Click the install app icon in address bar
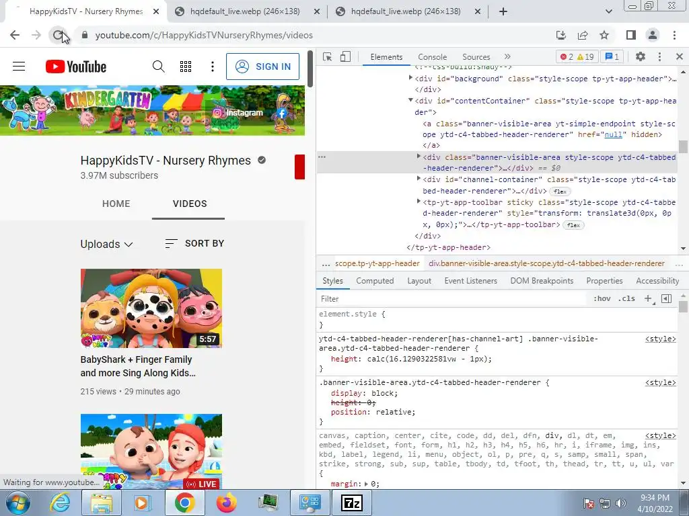Viewport: 689px width, 516px height. tap(560, 35)
